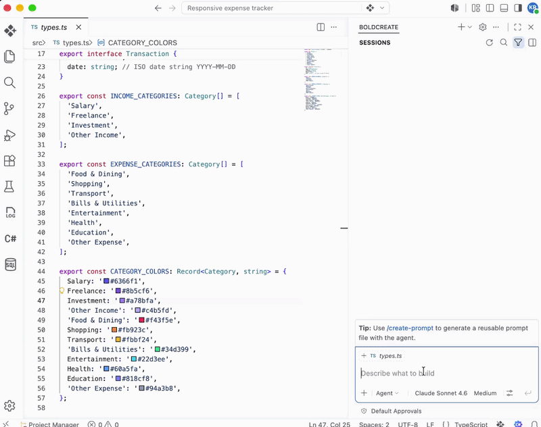
Task: Toggle the primary side bar from title bar
Action: click(490, 8)
